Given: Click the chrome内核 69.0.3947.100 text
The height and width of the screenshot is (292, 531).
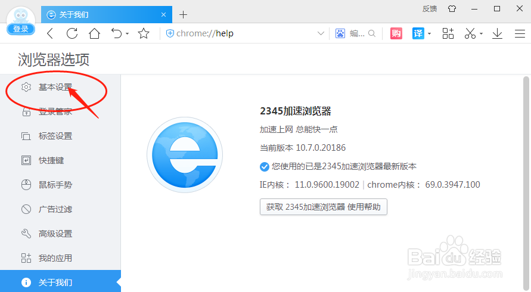Looking at the screenshot, I should tap(424, 185).
